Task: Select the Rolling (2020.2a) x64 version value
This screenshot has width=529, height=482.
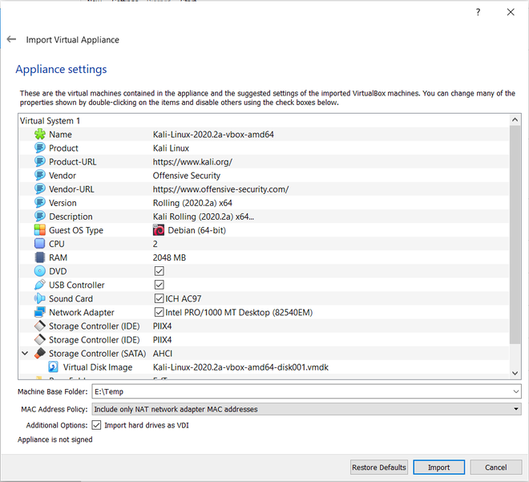Action: 192,203
